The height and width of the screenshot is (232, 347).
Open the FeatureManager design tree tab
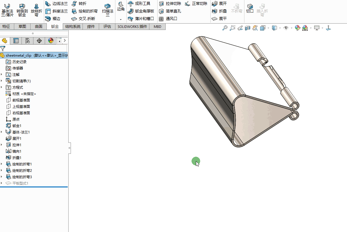pos(5,41)
